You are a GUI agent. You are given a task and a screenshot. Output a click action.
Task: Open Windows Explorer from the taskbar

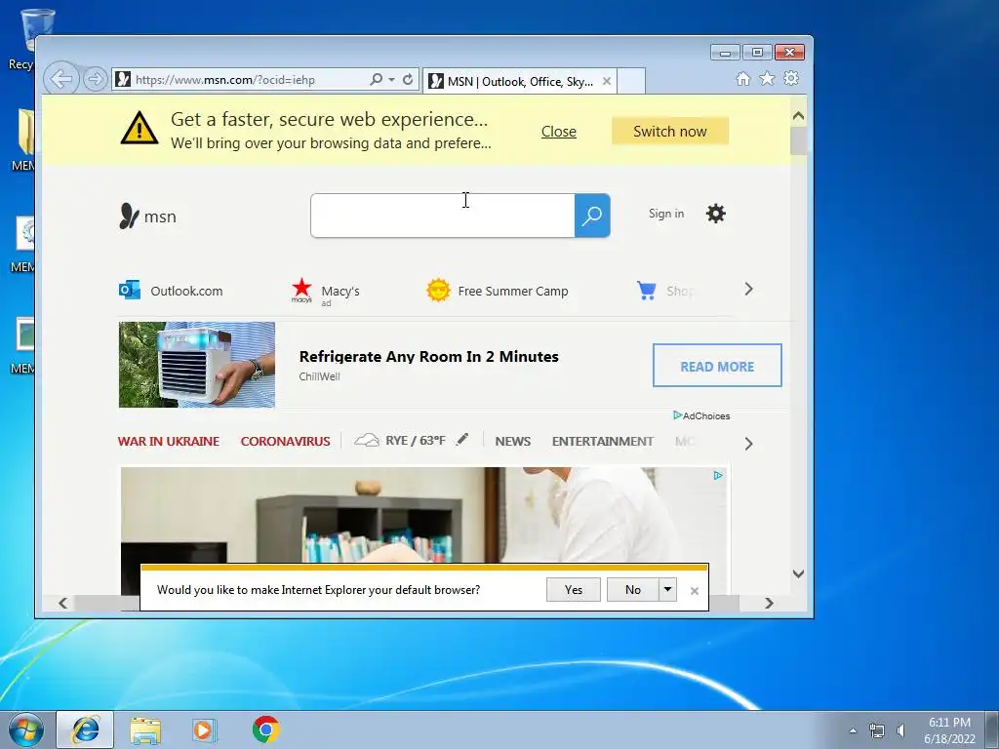coord(145,729)
